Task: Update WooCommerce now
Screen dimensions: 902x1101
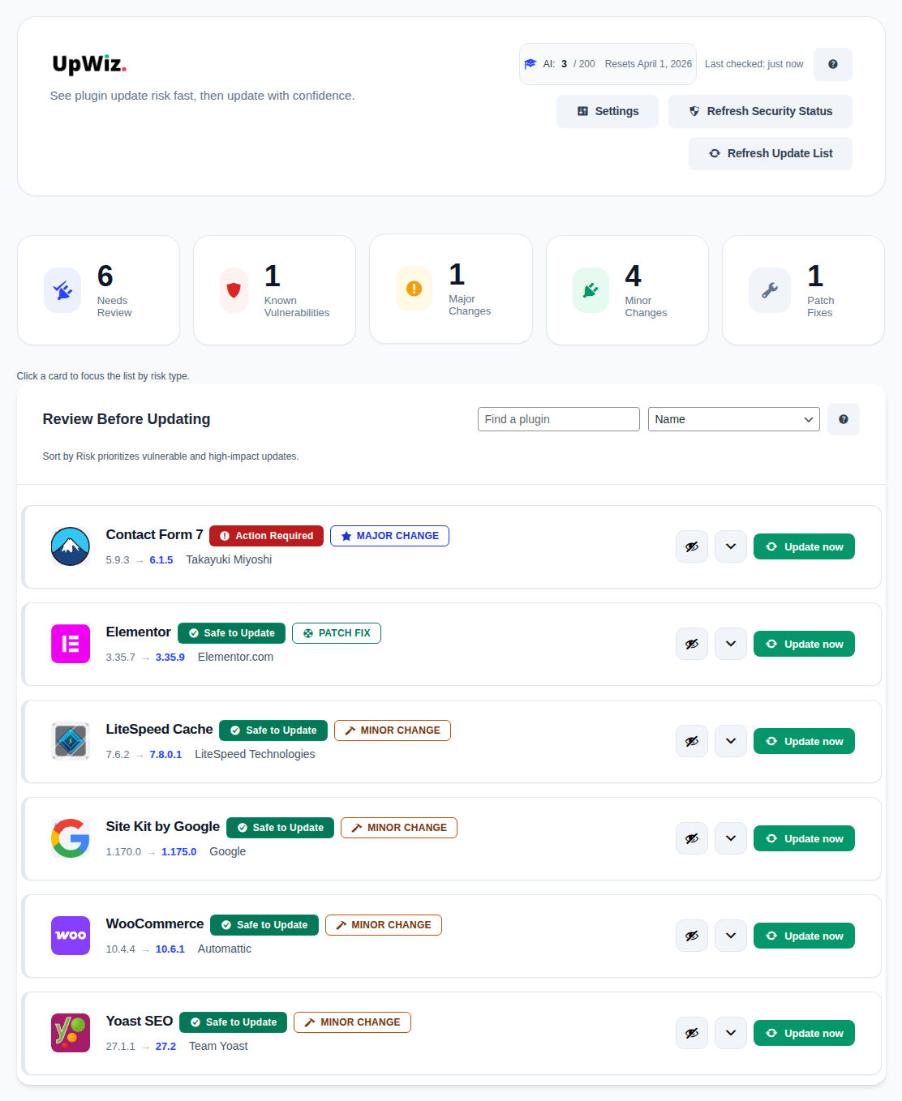Action: 804,936
